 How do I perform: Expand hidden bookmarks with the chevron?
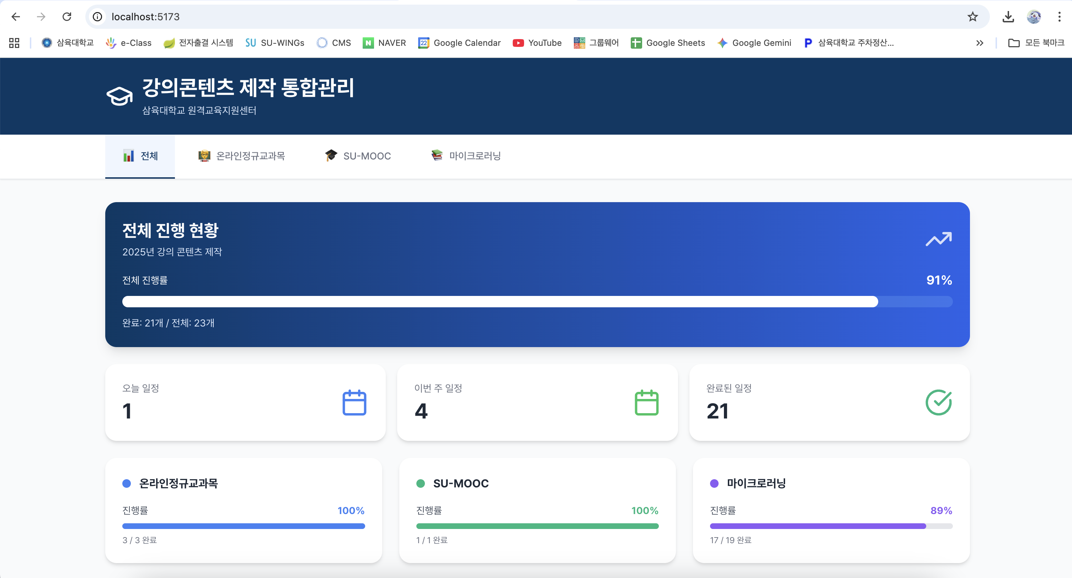click(x=980, y=43)
